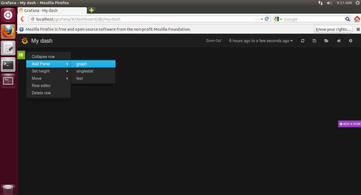The height and width of the screenshot is (195, 361).
Task: Click the Grafana logo icon
Action: 25,41
